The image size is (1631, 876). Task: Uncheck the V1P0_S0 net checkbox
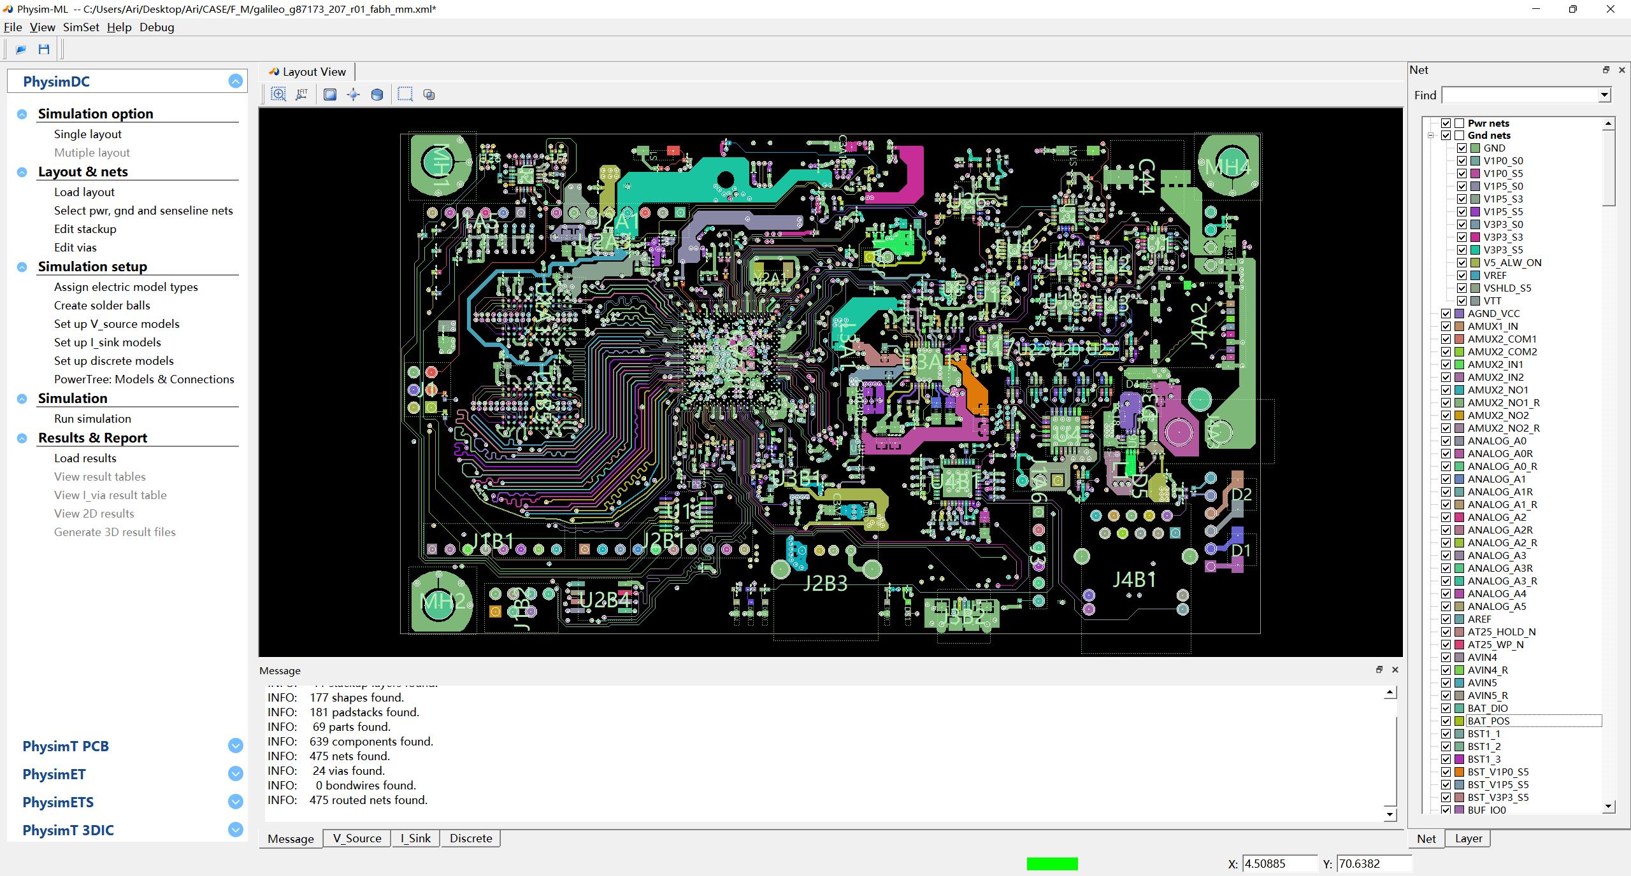click(x=1462, y=161)
